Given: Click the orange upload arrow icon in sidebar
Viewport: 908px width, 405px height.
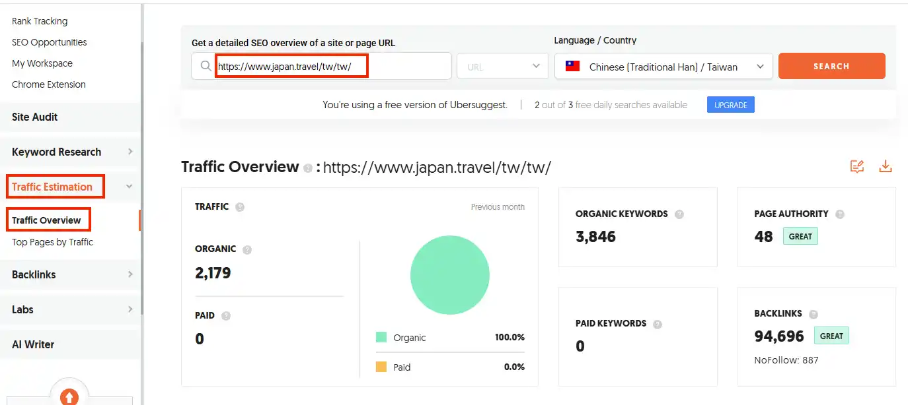Looking at the screenshot, I should [x=69, y=396].
